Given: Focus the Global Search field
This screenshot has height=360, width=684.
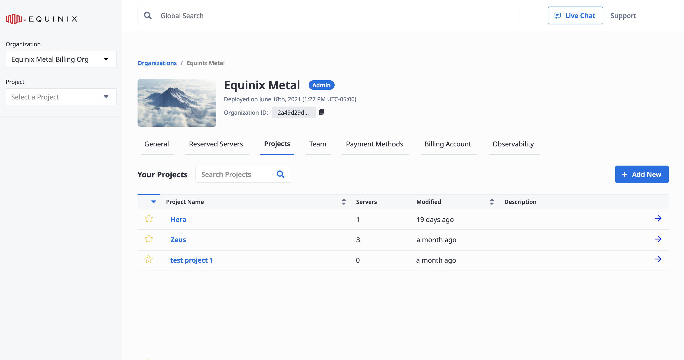Looking at the screenshot, I should coord(328,16).
